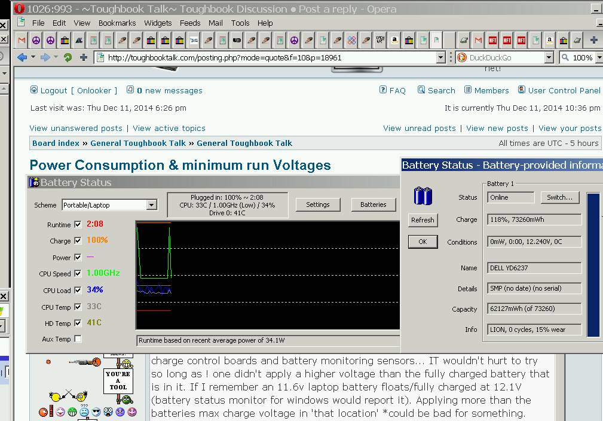The image size is (603, 421).
Task: Open the View your posts link
Action: coord(570,128)
